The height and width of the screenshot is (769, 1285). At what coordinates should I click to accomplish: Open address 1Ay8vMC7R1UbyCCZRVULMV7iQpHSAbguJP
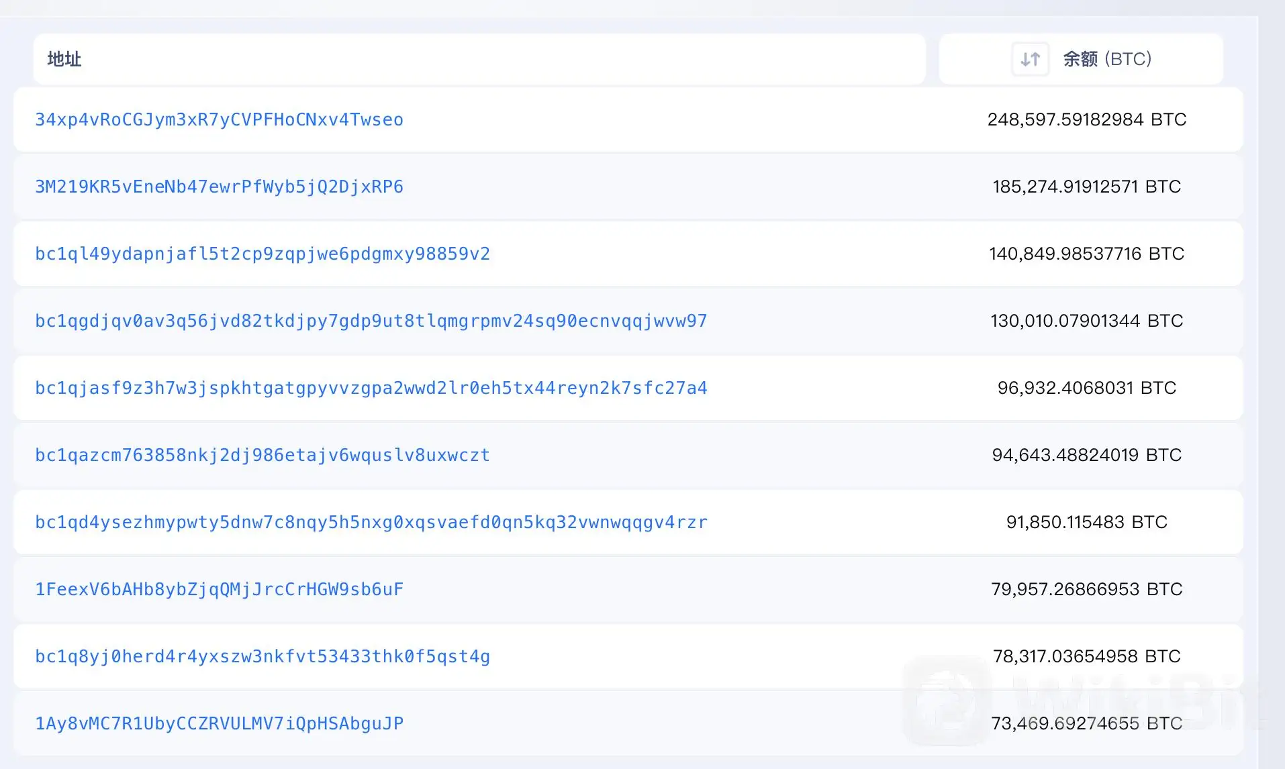(219, 723)
